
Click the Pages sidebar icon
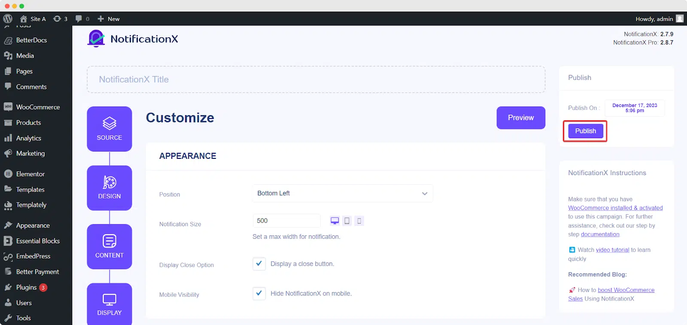[8, 71]
